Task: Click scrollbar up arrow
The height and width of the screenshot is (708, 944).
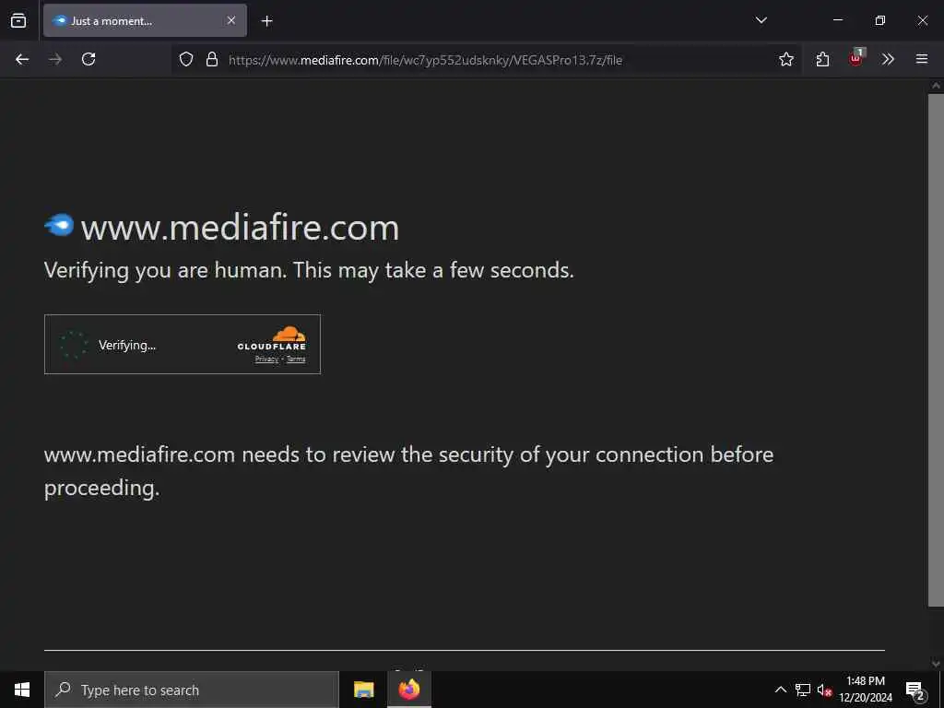Action: click(936, 86)
